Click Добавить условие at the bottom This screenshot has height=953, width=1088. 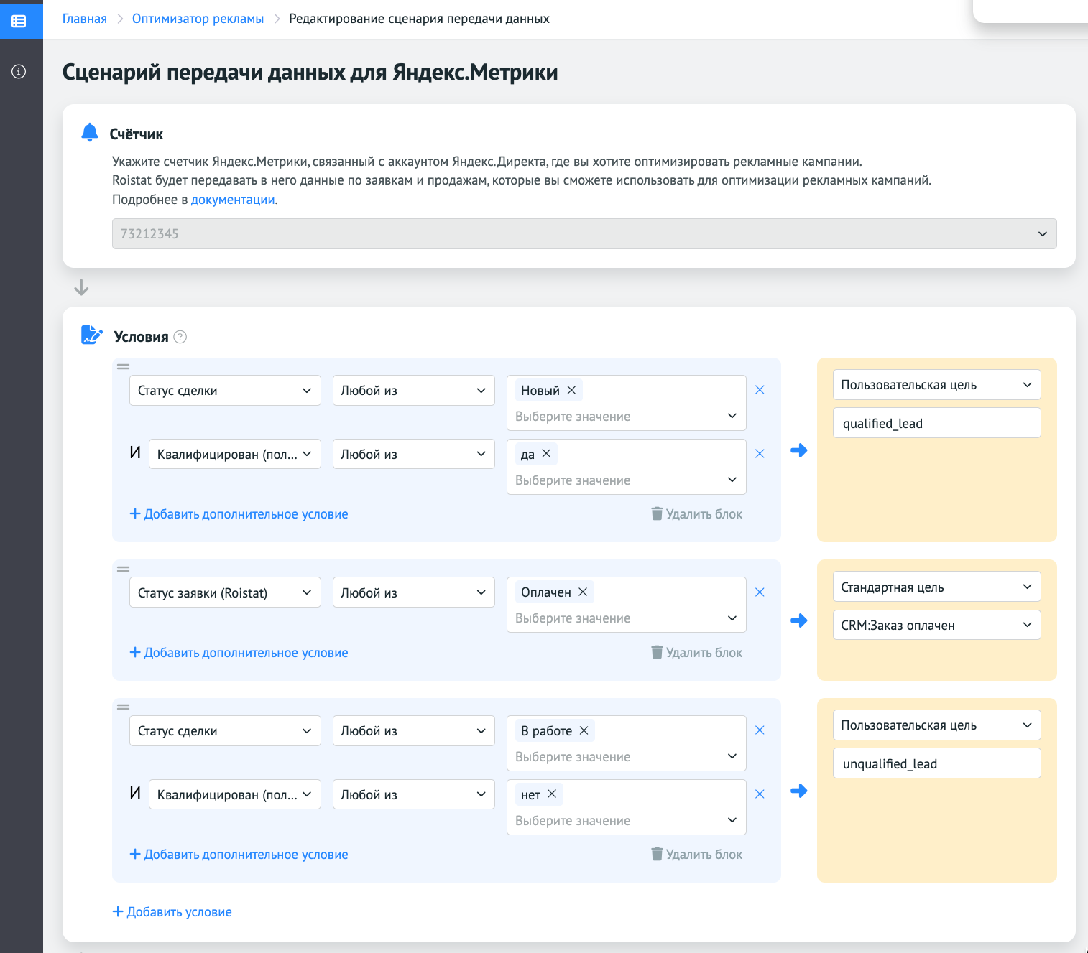(x=172, y=912)
